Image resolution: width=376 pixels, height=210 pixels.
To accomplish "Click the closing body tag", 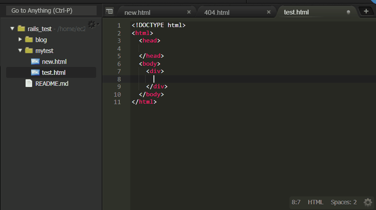I will 151,94.
